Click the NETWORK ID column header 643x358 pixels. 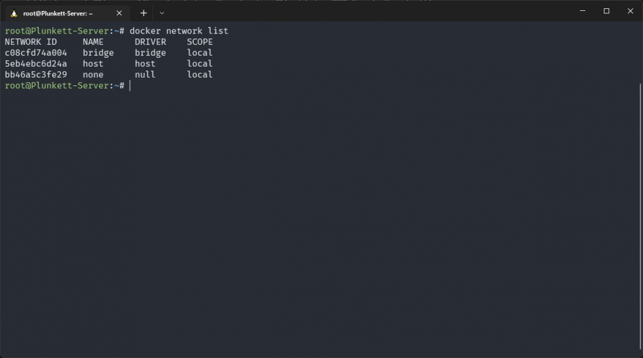(x=31, y=42)
